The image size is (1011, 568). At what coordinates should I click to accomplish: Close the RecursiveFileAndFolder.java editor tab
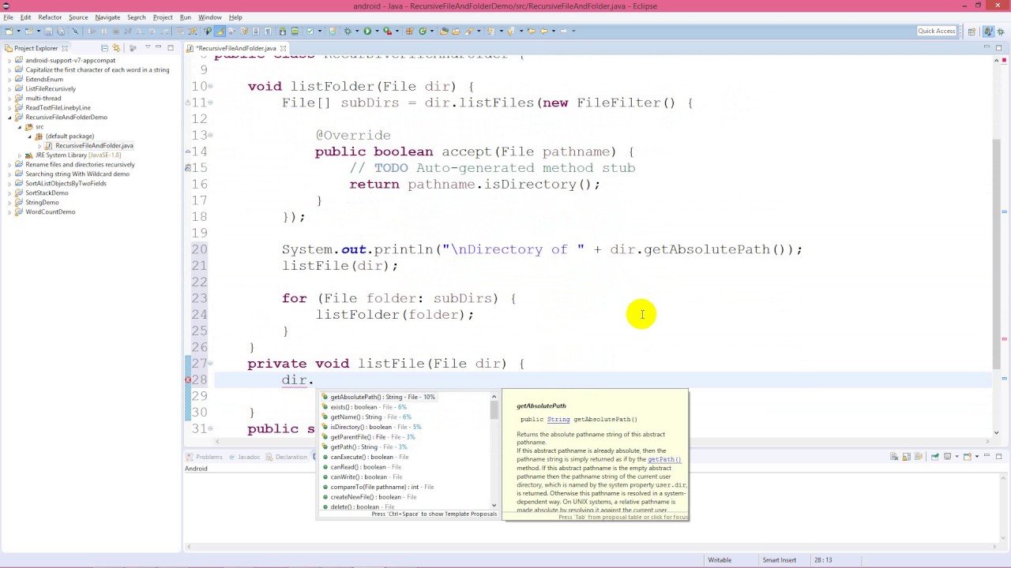click(x=284, y=48)
